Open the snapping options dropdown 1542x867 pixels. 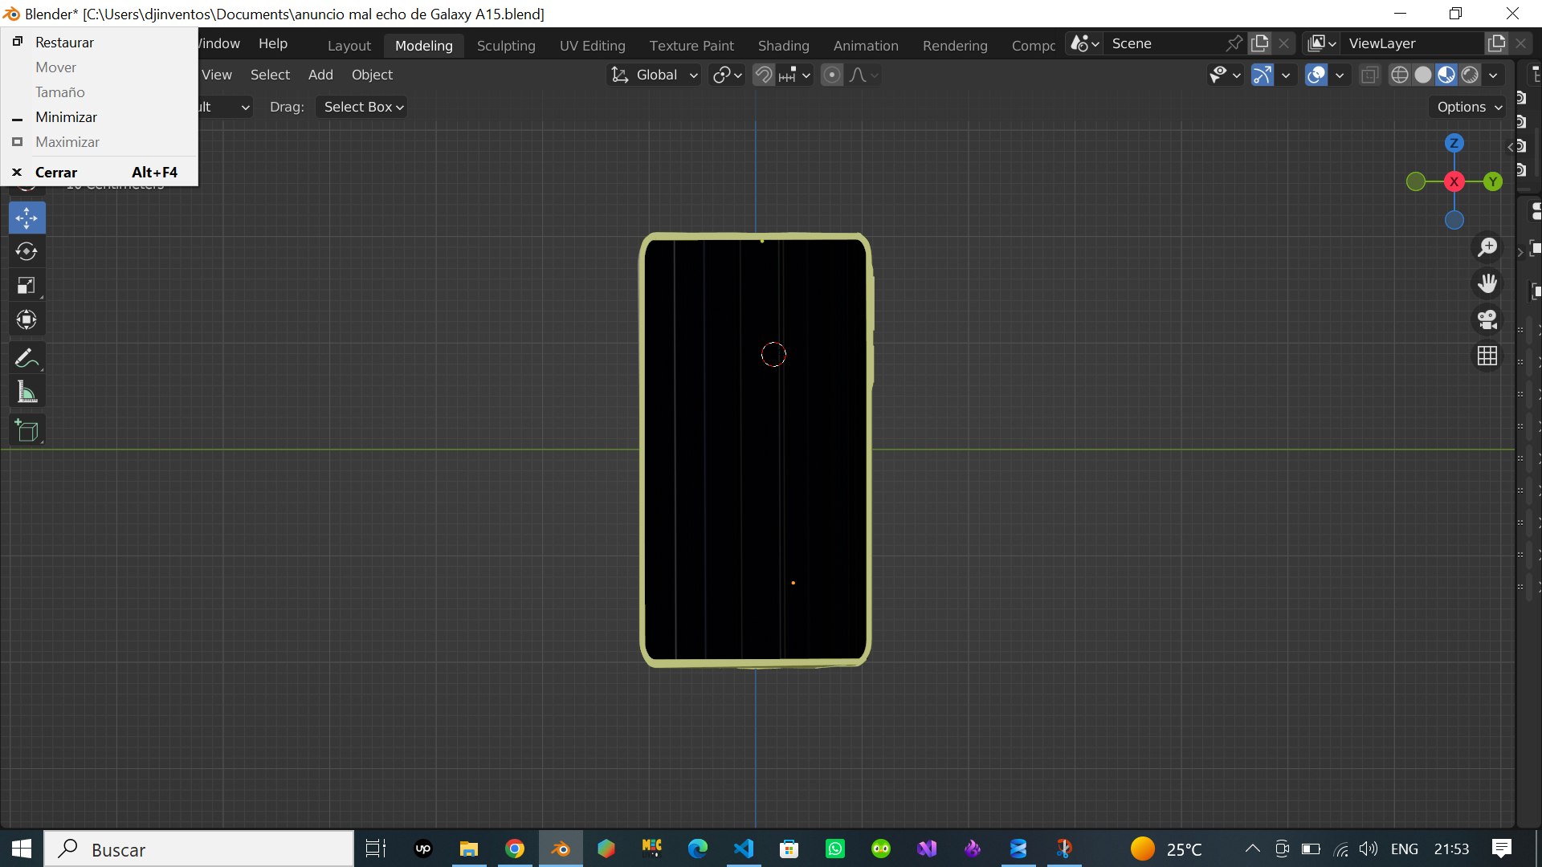[796, 75]
